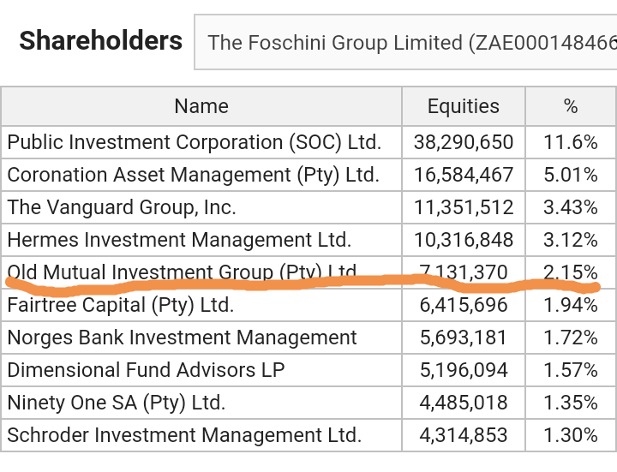Click the 1.30% percentage cell
Viewport: 617px width, 472px height.
(x=571, y=435)
